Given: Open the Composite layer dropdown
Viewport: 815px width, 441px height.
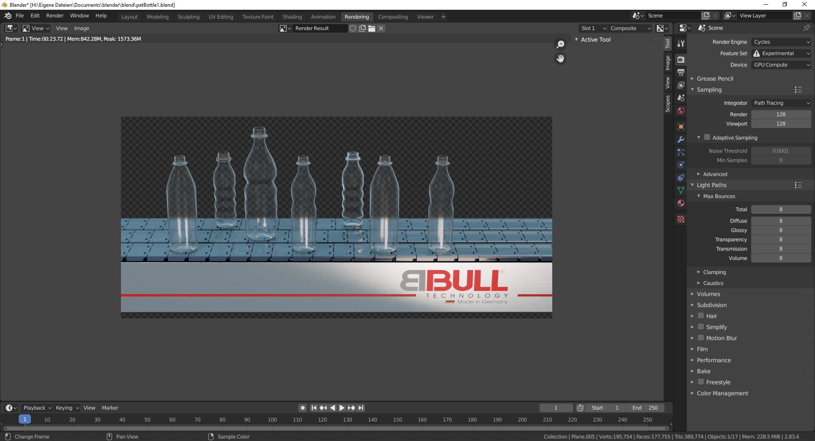Looking at the screenshot, I should 630,28.
